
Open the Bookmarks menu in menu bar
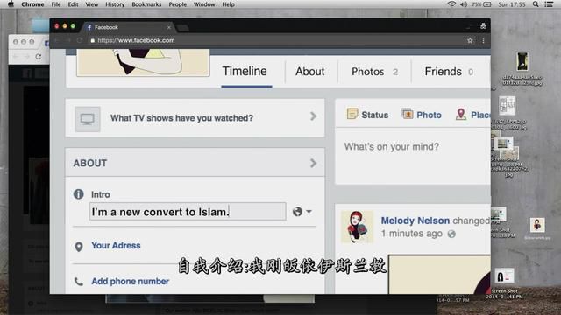point(146,4)
